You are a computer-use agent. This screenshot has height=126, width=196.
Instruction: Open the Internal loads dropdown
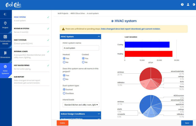81,105
